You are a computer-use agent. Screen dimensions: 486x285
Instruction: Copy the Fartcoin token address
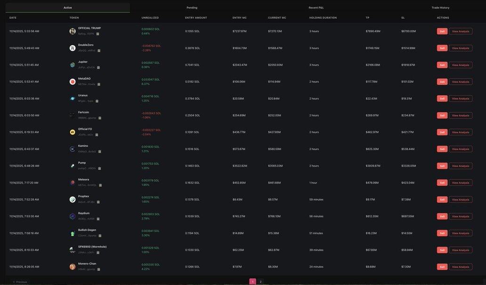pos(99,118)
